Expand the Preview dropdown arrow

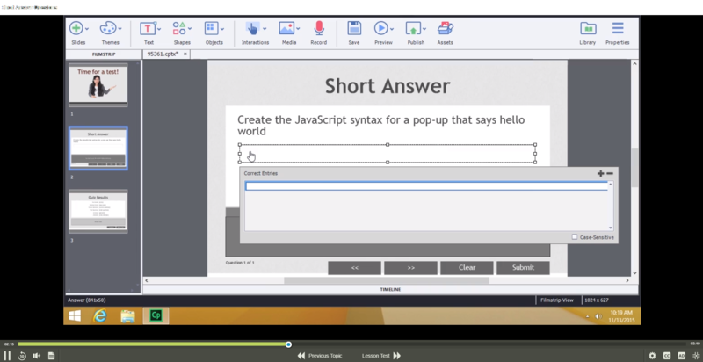click(392, 29)
